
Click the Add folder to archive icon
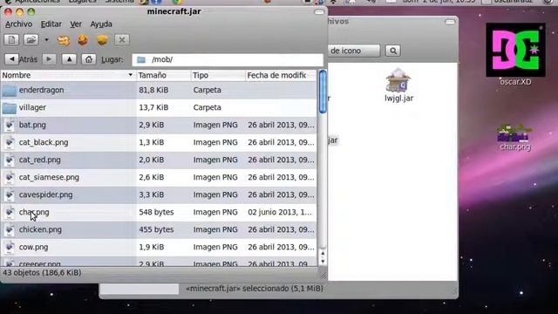(x=83, y=40)
